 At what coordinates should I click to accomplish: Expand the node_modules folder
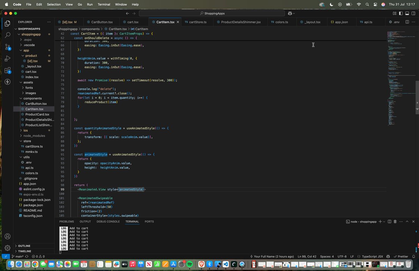[x=34, y=135]
